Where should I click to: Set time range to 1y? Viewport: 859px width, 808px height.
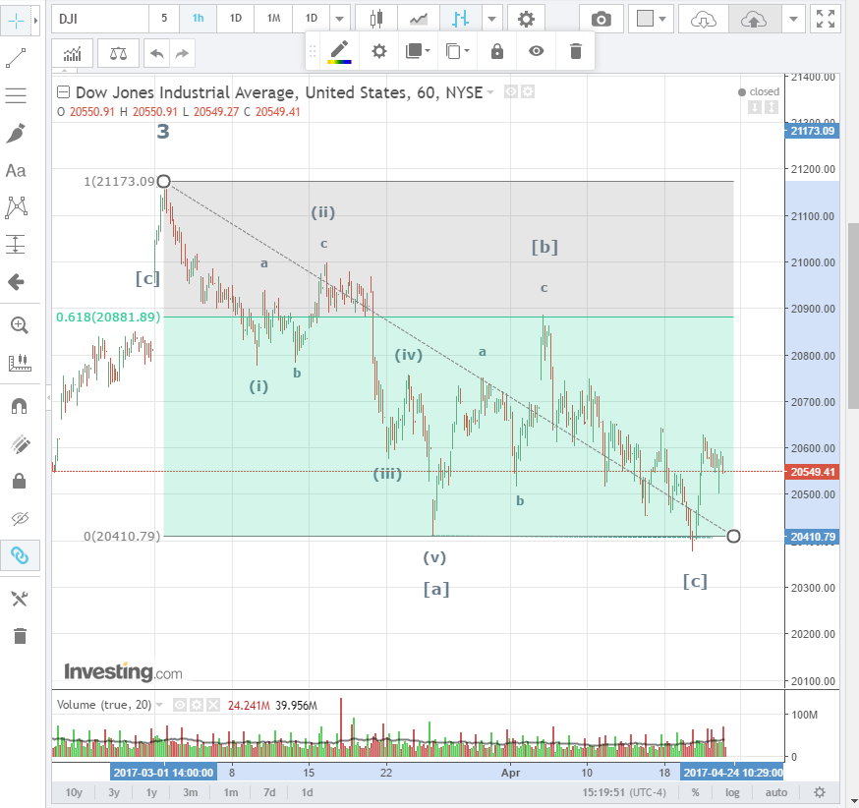(151, 792)
